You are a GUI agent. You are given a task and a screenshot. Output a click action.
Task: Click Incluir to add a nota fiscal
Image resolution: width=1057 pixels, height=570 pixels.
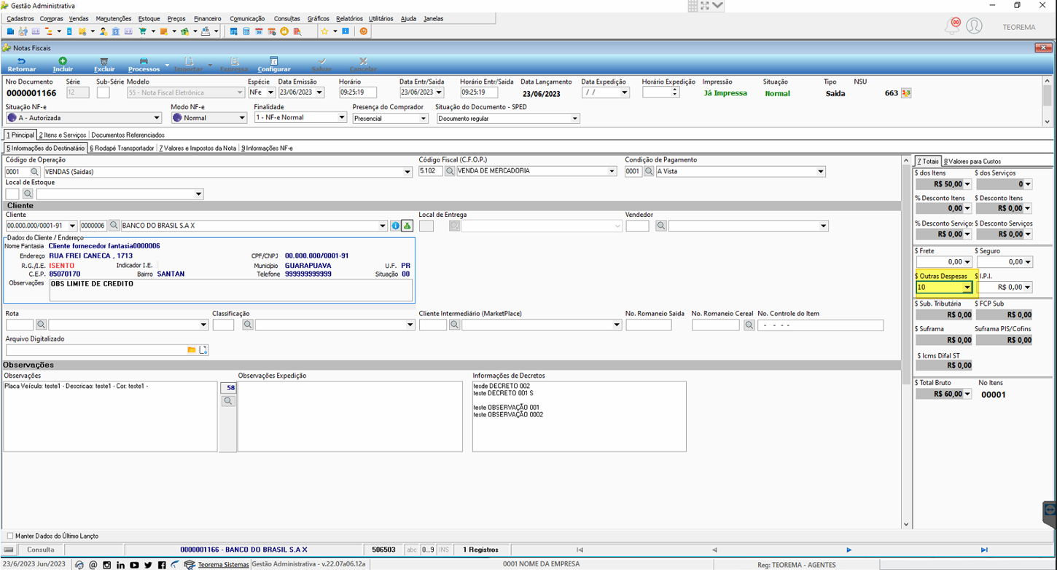click(63, 64)
